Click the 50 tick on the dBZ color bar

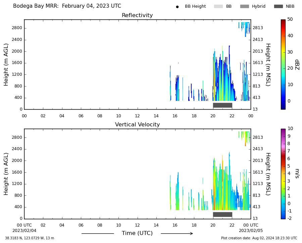(290, 19)
